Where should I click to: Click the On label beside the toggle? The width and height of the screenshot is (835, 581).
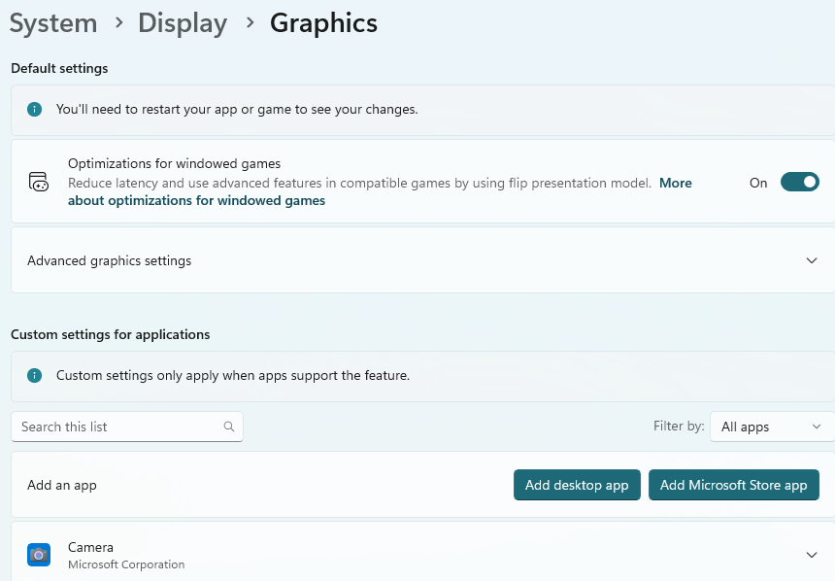click(758, 182)
